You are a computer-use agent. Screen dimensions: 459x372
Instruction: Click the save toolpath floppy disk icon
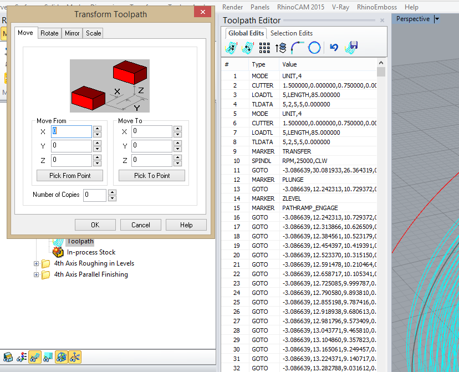click(351, 48)
